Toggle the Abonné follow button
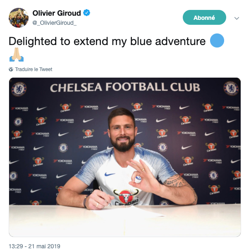Screen dimensions: 251x252 click(x=204, y=17)
